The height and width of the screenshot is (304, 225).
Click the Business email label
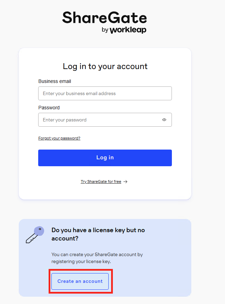pyautogui.click(x=55, y=81)
